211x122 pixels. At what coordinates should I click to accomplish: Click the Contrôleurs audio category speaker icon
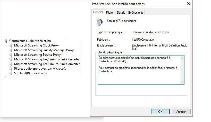[6, 41]
